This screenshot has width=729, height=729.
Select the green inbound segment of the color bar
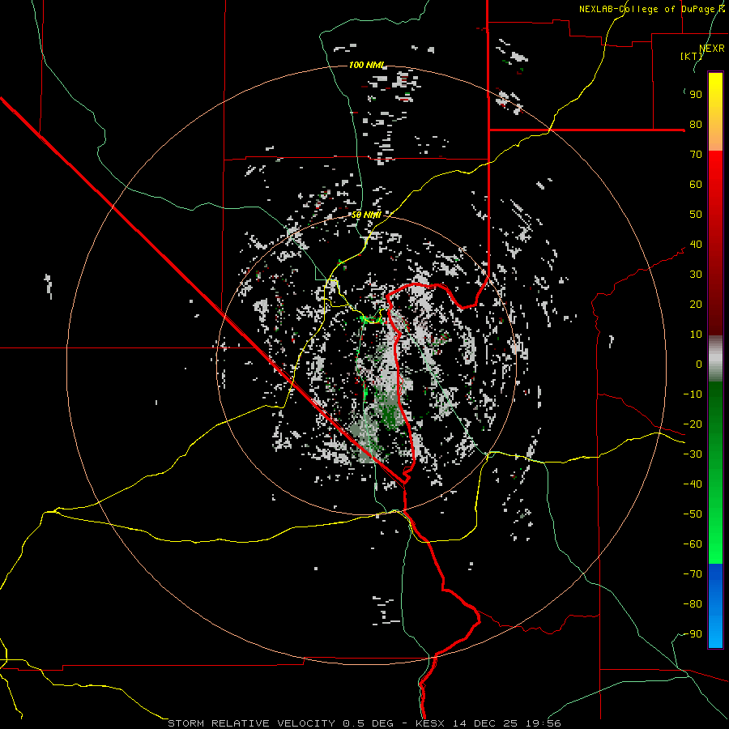[x=715, y=473]
